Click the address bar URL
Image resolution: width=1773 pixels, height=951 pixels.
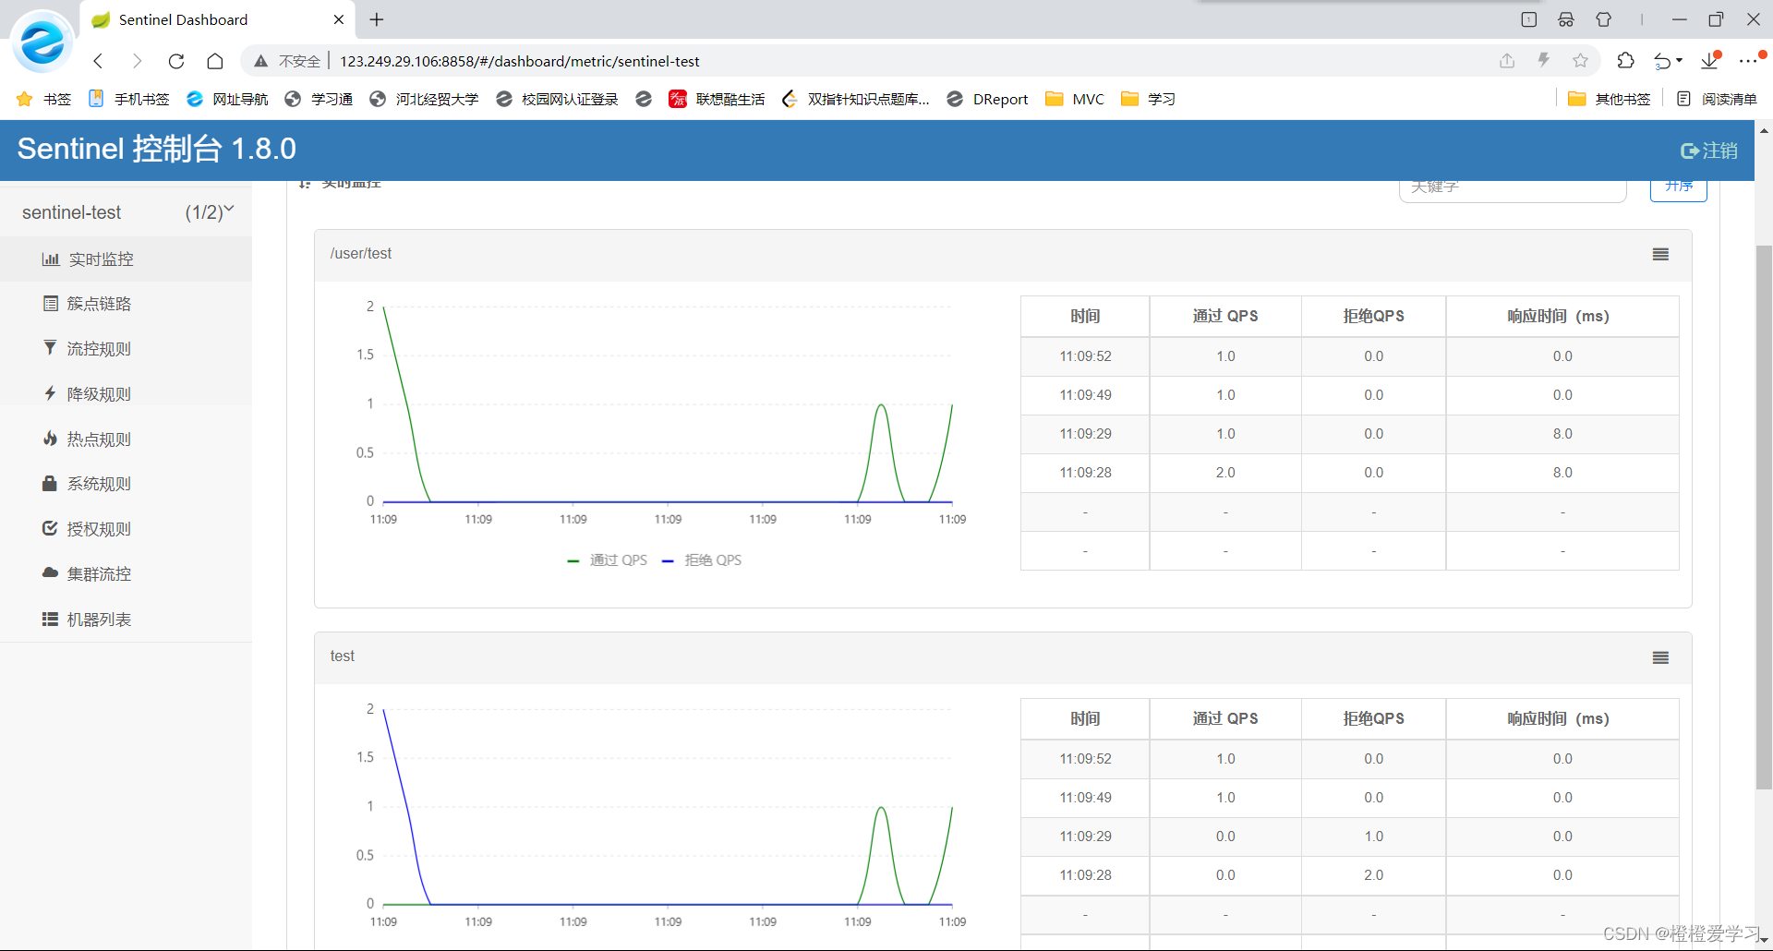520,61
